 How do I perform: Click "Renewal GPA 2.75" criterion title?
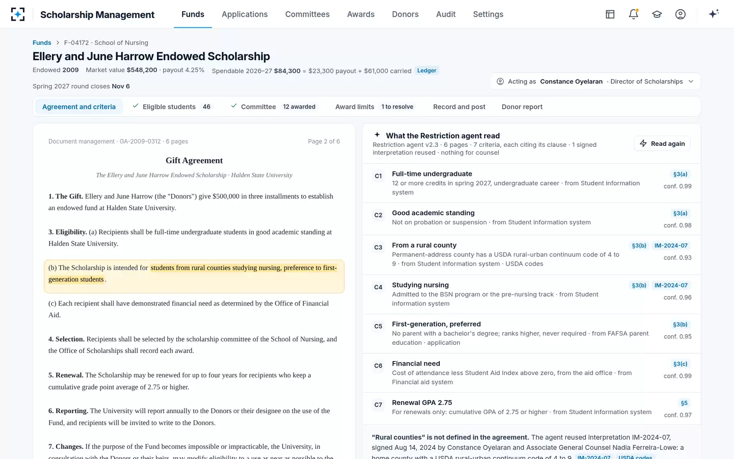(x=422, y=403)
